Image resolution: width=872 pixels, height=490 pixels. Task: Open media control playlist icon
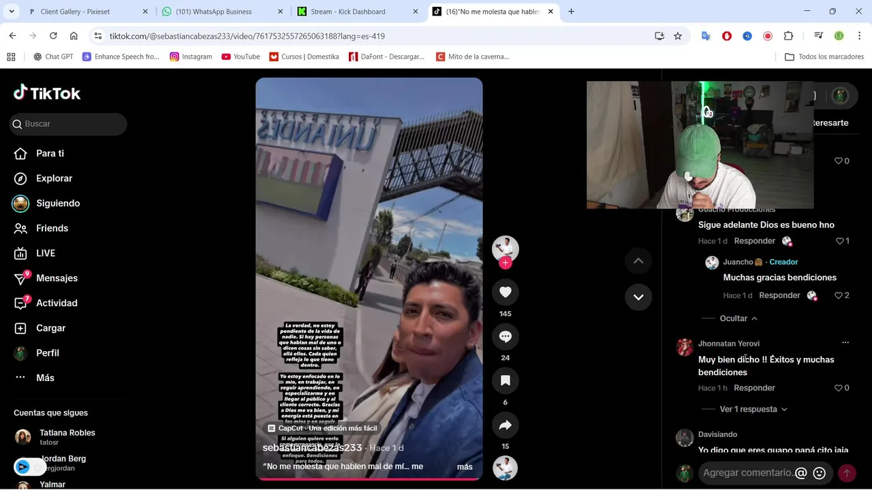tap(818, 36)
